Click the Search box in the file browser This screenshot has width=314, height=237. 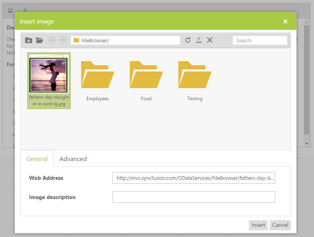(260, 40)
